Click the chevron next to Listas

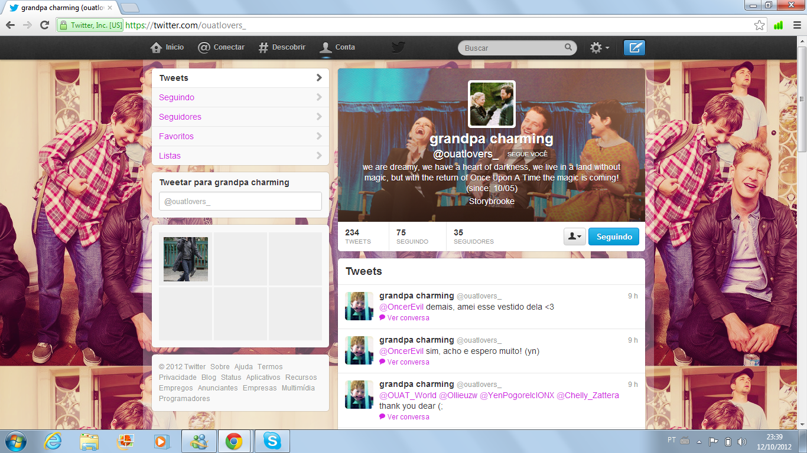coord(319,156)
